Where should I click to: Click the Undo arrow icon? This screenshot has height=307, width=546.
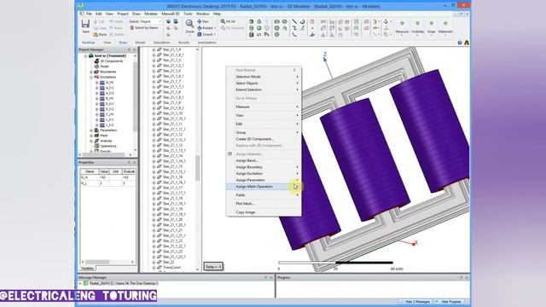click(112, 21)
